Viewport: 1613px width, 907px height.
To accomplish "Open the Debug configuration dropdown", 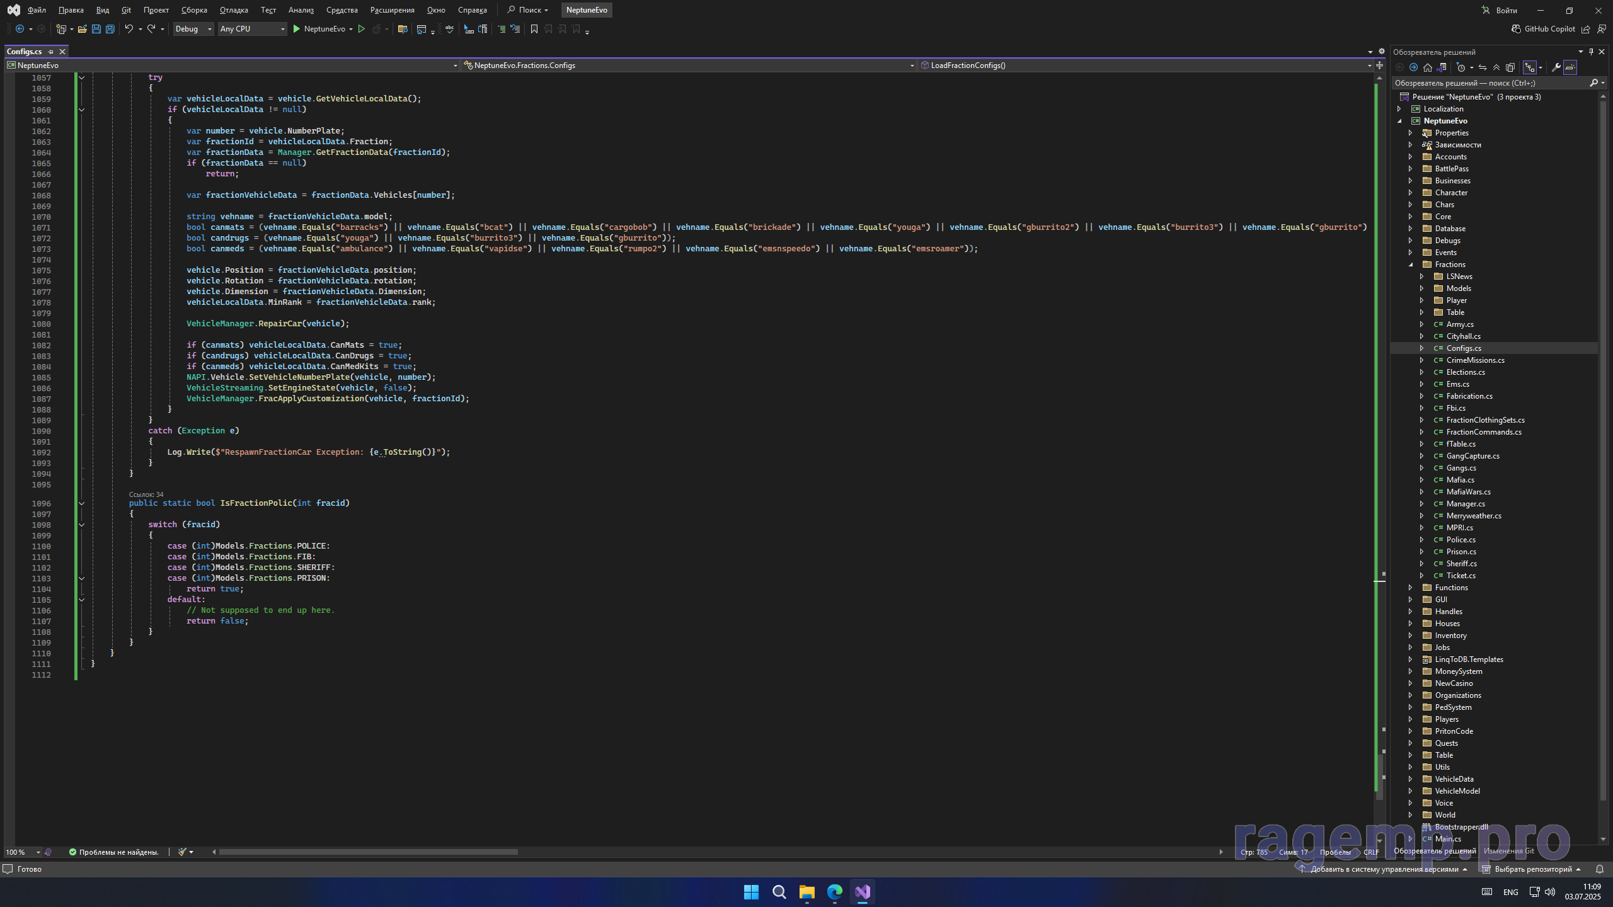I will (x=193, y=29).
